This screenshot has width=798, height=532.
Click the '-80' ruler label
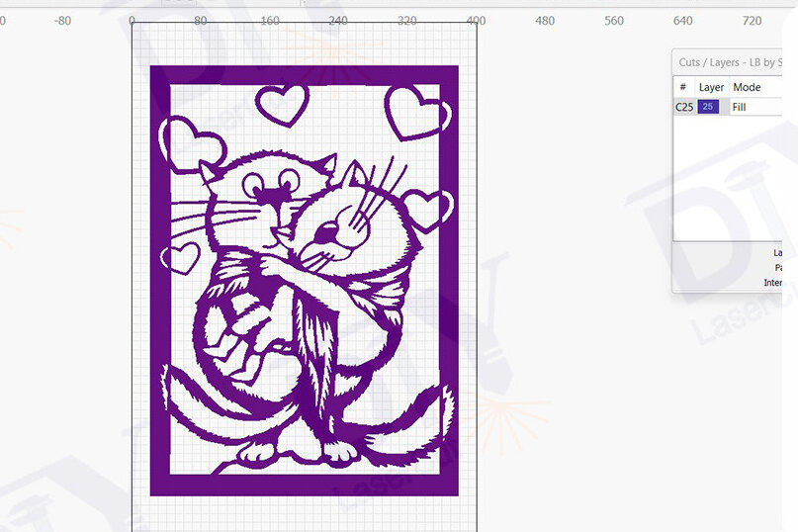click(62, 21)
